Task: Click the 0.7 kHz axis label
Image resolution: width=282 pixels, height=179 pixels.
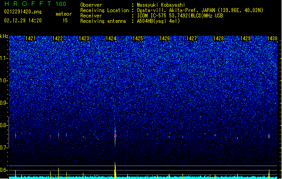Action: pos(4,148)
